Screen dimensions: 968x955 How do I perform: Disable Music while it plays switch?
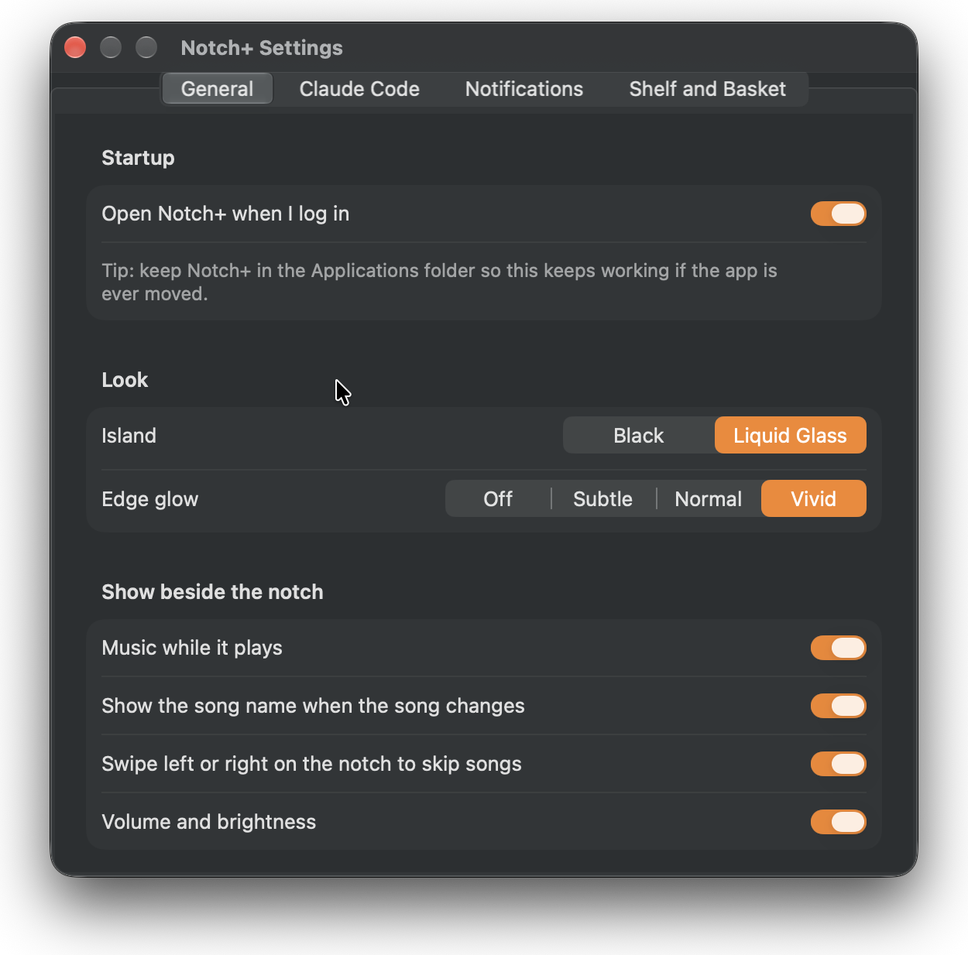(838, 648)
